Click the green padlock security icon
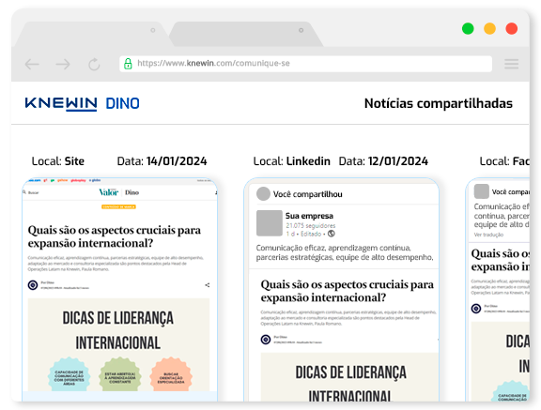 tap(128, 64)
